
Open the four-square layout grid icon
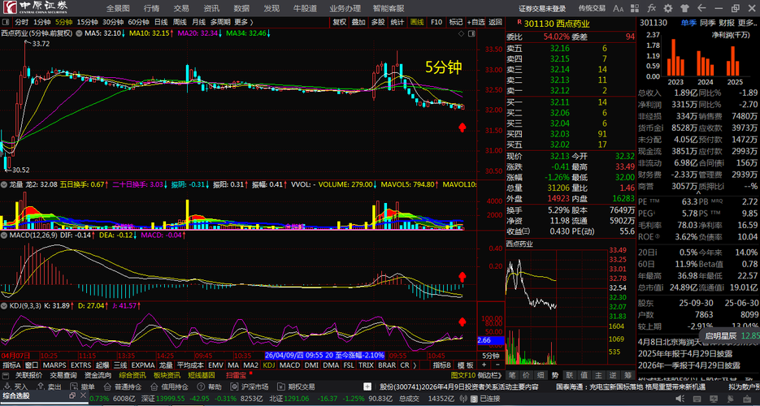coord(635,8)
